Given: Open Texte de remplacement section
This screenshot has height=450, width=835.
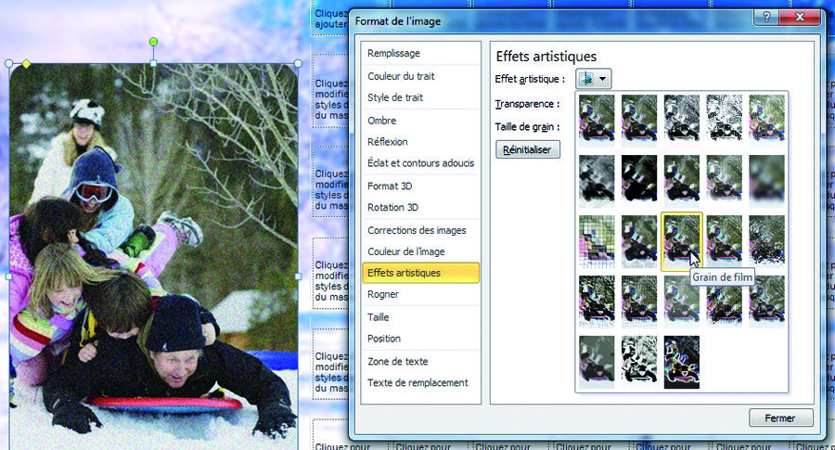Looking at the screenshot, I should pyautogui.click(x=420, y=382).
